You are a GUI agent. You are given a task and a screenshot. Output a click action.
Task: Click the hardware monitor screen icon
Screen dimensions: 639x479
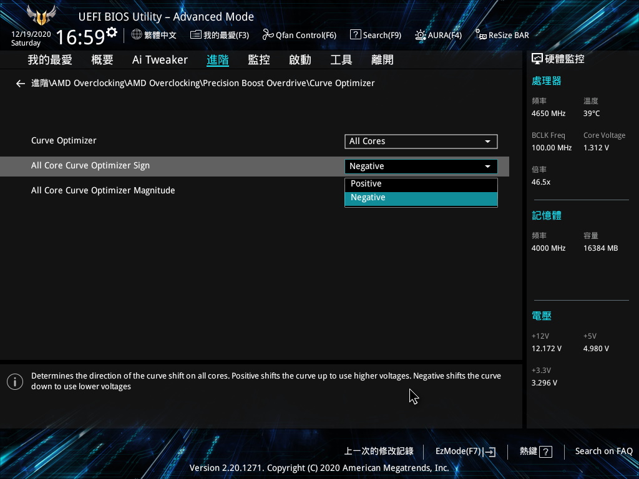[x=537, y=59]
